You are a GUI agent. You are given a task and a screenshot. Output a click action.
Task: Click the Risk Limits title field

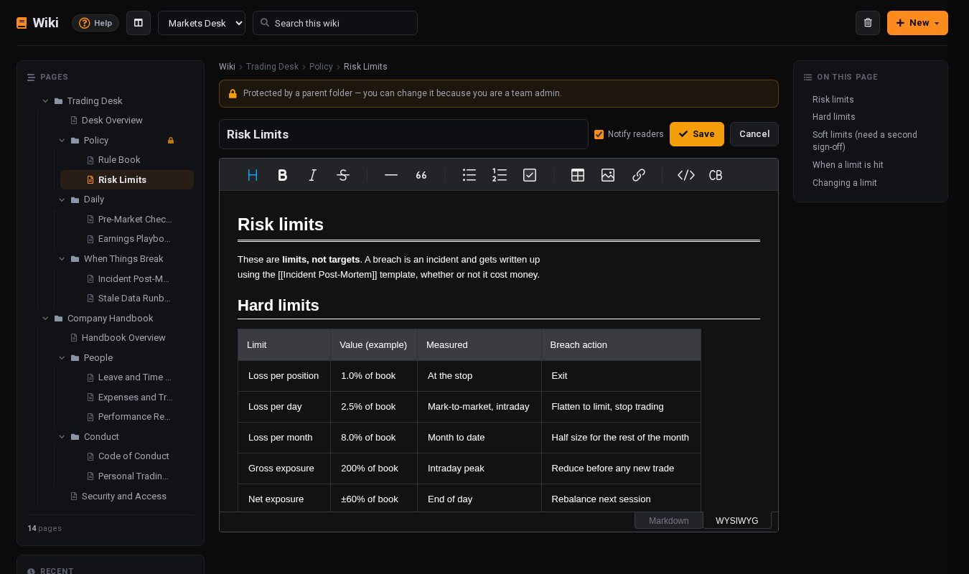(403, 134)
